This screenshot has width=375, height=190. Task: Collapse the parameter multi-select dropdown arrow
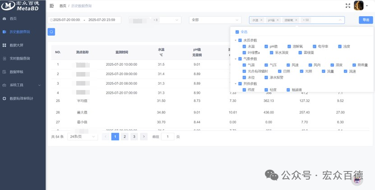click(x=340, y=20)
